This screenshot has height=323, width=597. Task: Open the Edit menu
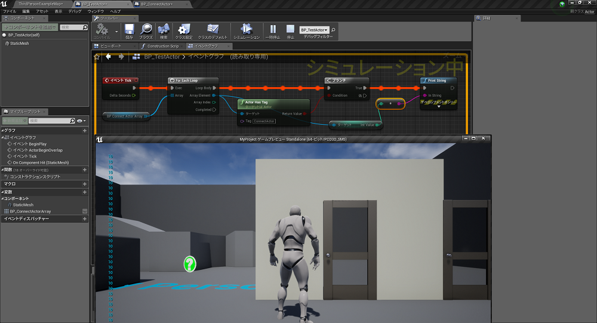pyautogui.click(x=26, y=11)
